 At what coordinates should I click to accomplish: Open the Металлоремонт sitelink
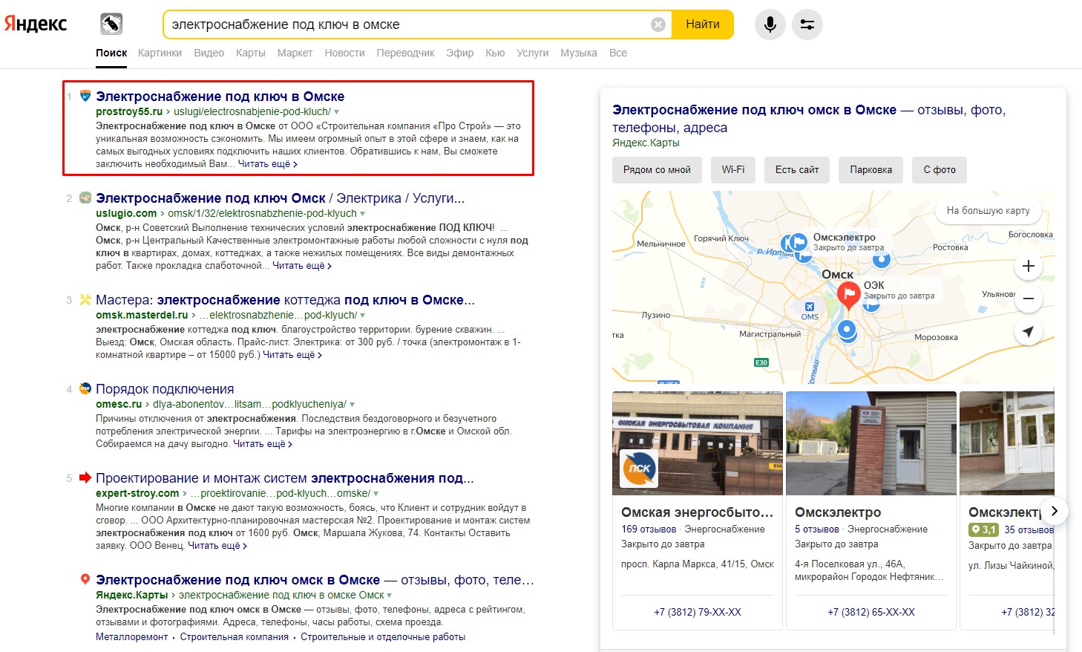(131, 637)
